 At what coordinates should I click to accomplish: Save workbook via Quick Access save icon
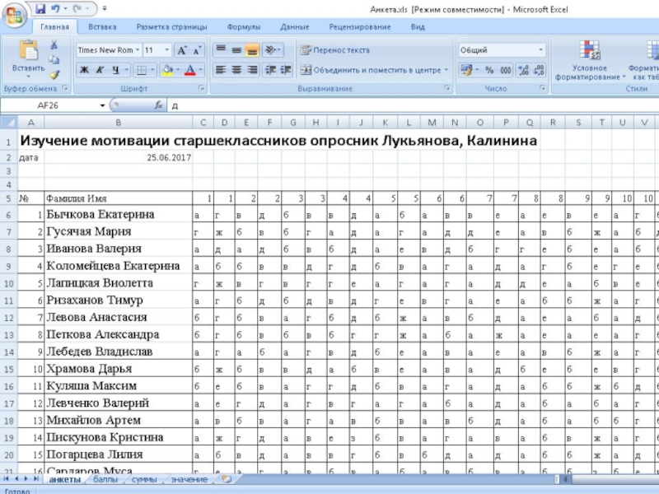tap(40, 8)
